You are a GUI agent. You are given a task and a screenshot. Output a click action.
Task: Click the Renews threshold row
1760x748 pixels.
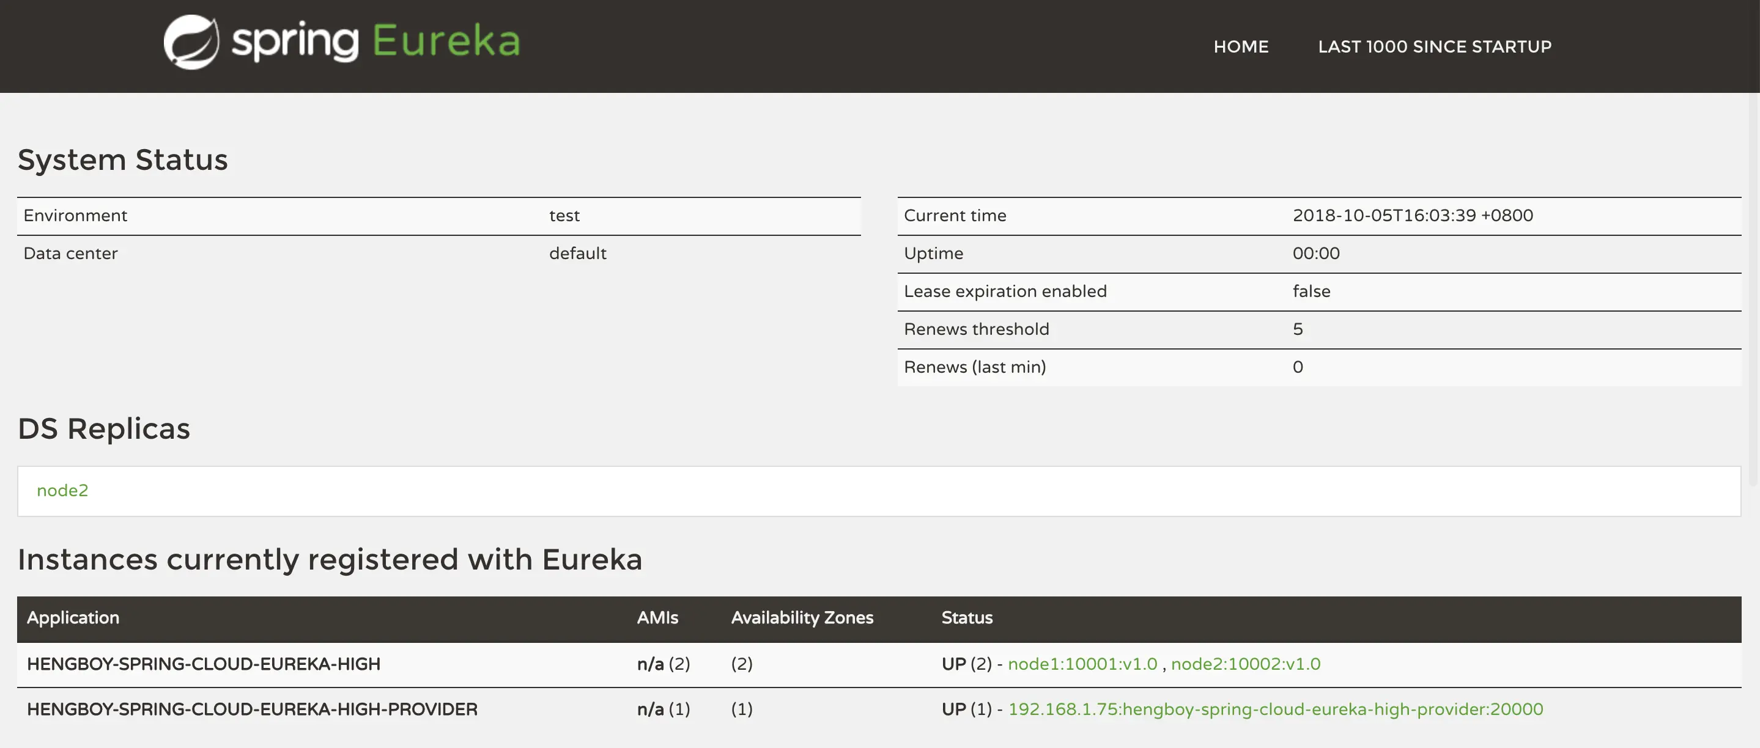(x=977, y=329)
